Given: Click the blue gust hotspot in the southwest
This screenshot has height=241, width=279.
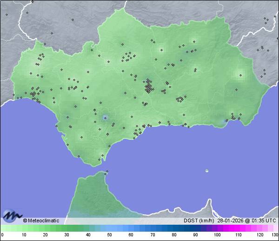Looking at the screenshot, I should pos(105,117).
